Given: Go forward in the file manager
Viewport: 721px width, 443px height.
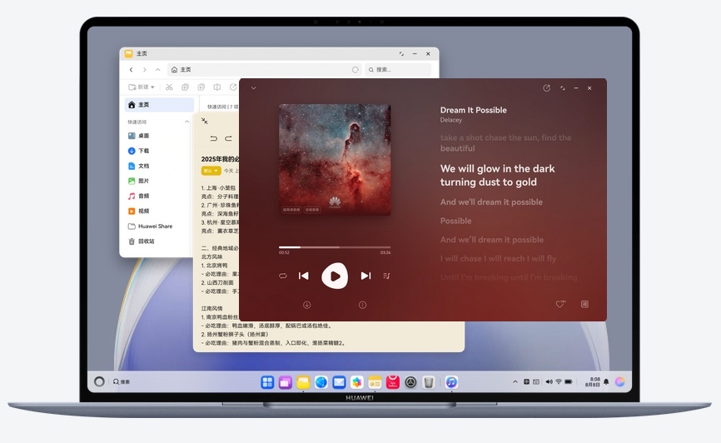Looking at the screenshot, I should click(x=144, y=69).
